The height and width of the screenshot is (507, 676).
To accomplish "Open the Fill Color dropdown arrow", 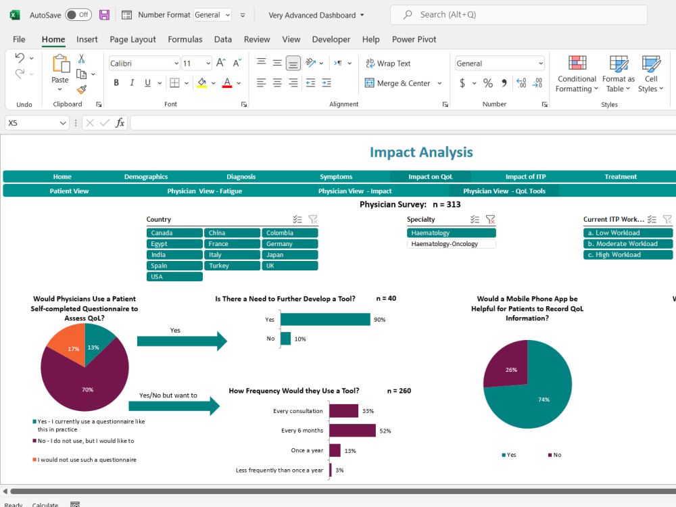I will [x=214, y=83].
